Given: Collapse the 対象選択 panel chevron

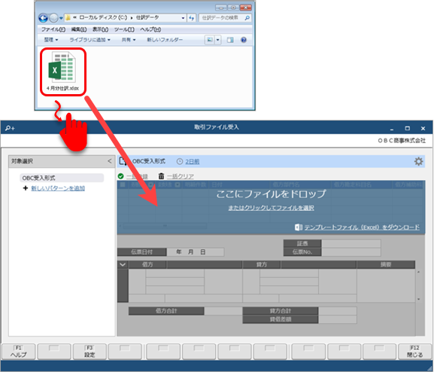Looking at the screenshot, I should pyautogui.click(x=110, y=161).
